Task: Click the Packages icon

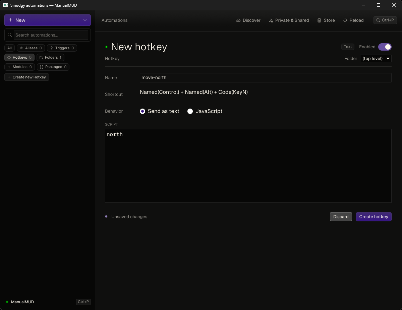Action: 42,67
